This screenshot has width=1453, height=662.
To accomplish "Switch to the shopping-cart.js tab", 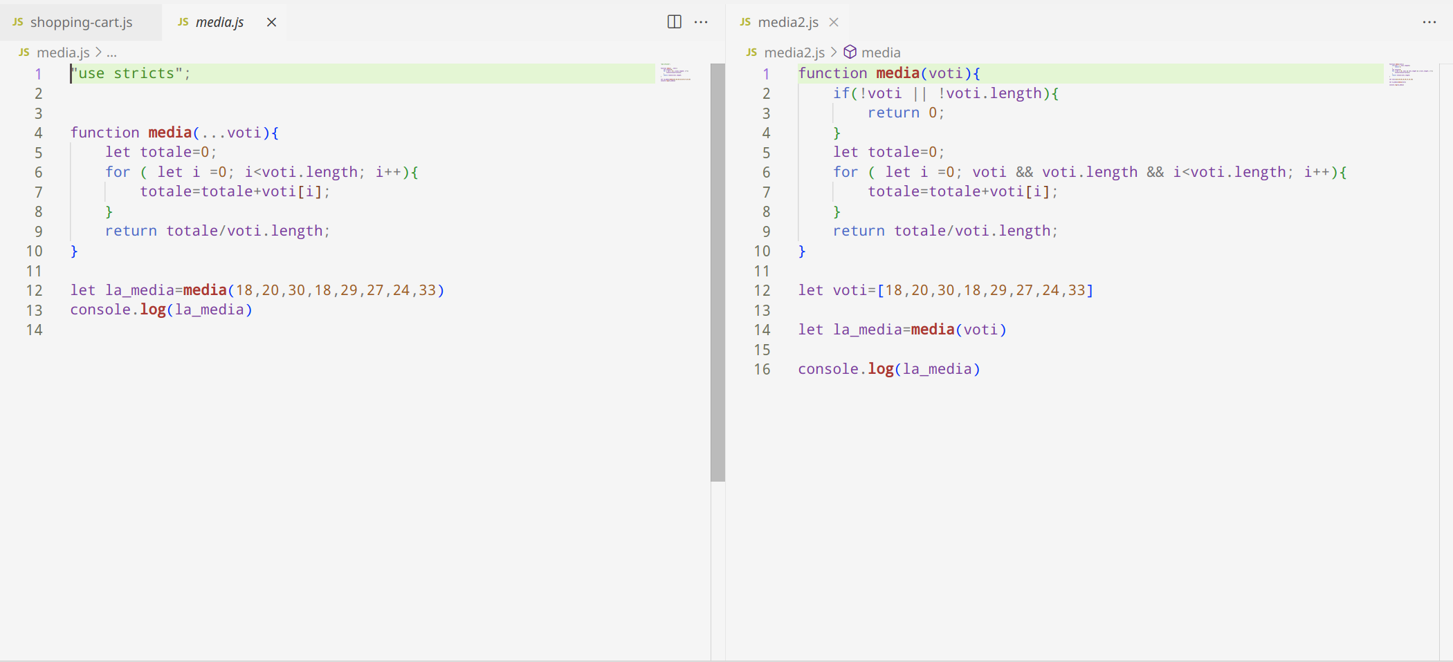I will [x=81, y=22].
